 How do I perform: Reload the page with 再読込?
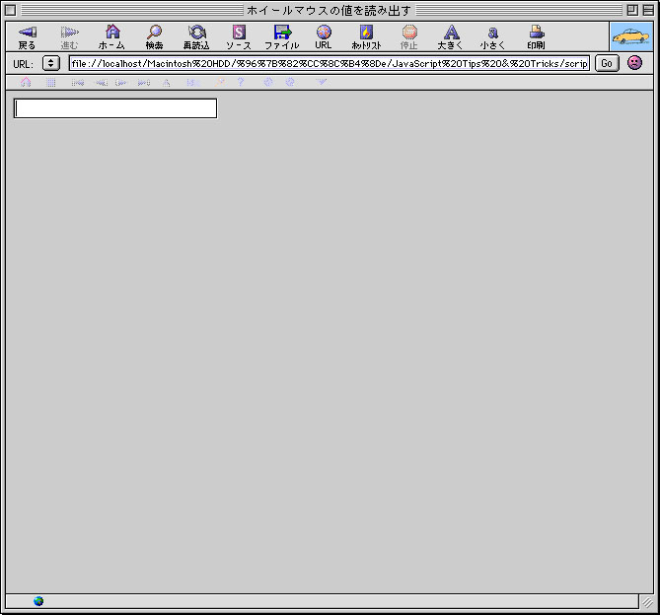click(196, 37)
